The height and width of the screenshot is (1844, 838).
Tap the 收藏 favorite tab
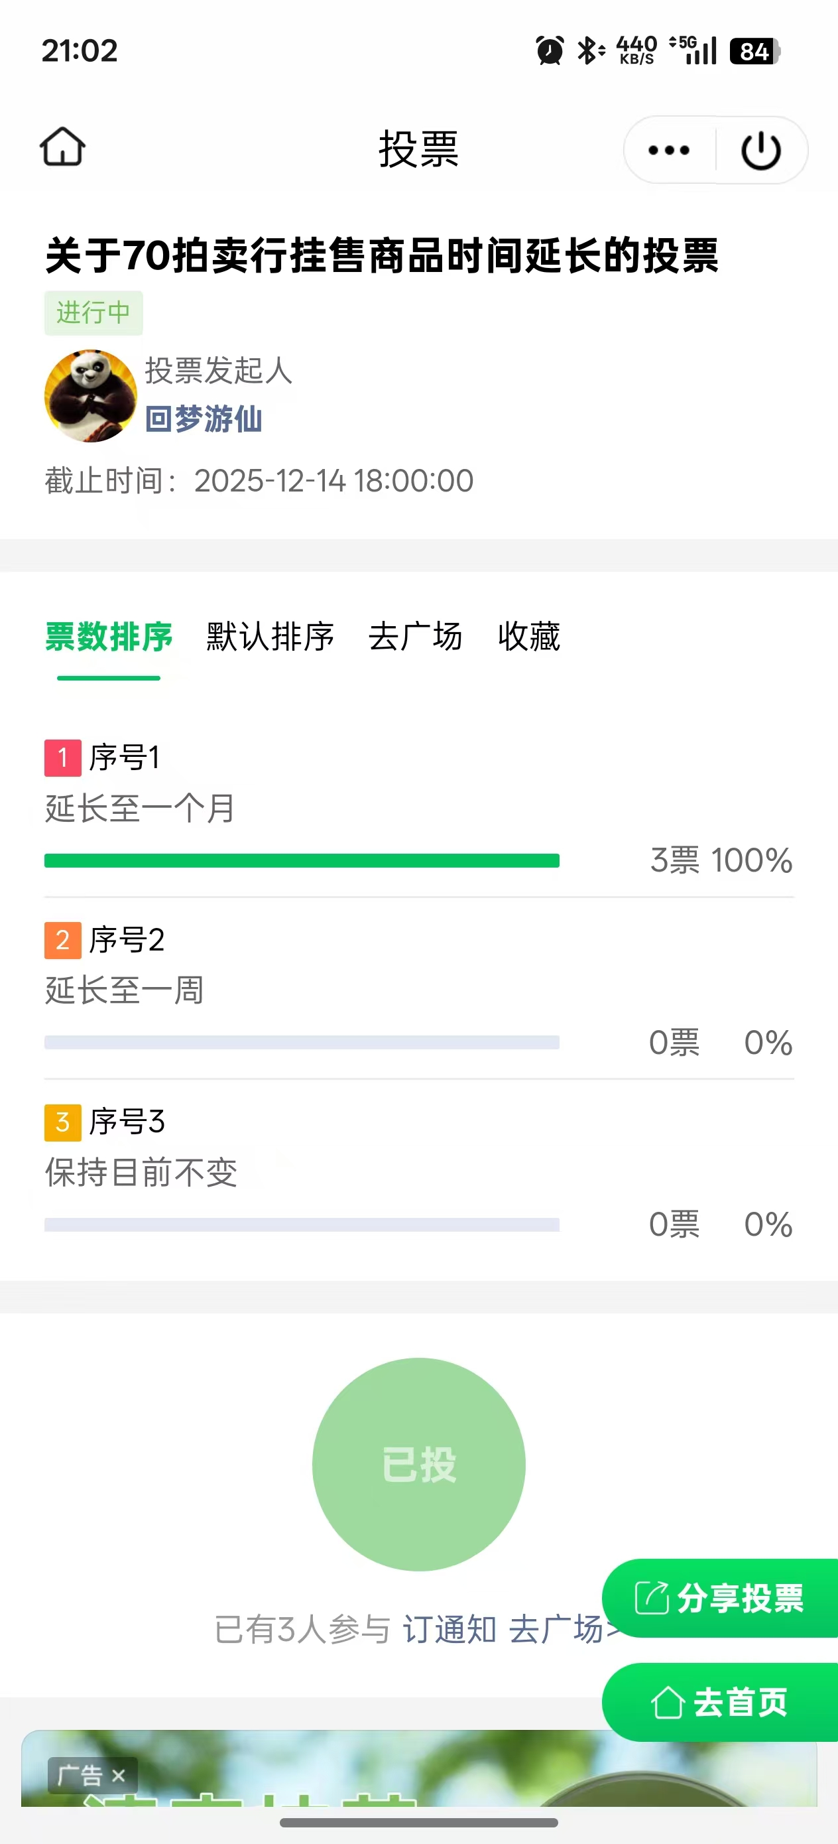click(x=529, y=637)
